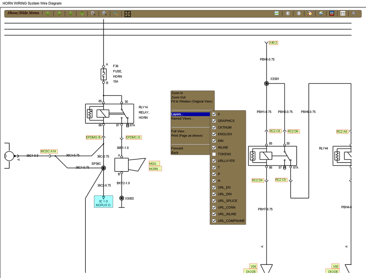This screenshot has height=278, width=366.
Task: Open the Layers... submenu
Action: [190, 114]
